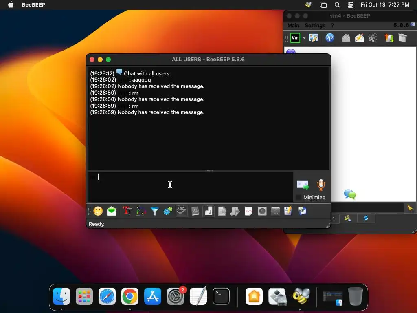This screenshot has height=313, width=417.
Task: Open the ? help menu in vm4 window
Action: point(332,26)
